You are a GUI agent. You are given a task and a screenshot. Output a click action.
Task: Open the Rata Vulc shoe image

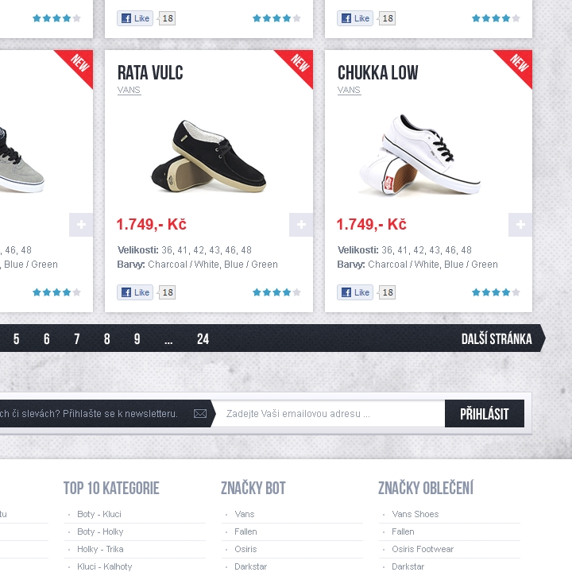click(209, 156)
